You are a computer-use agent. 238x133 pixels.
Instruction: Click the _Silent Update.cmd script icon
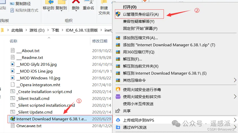click(x=13, y=112)
